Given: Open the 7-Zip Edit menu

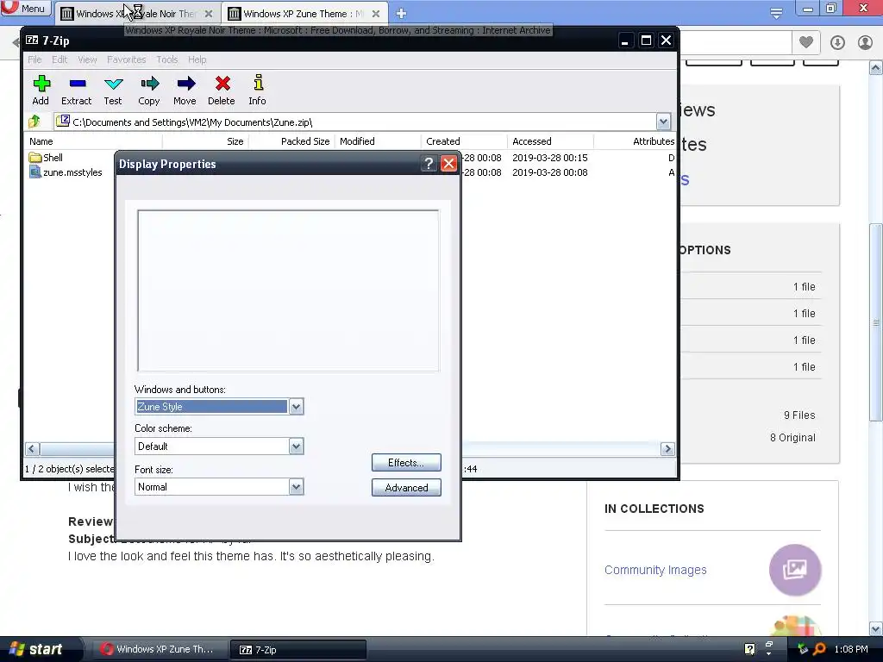Looking at the screenshot, I should click(x=59, y=59).
